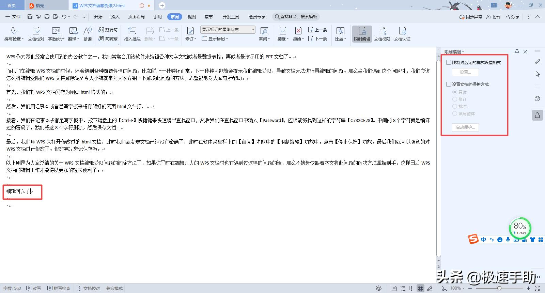Click the Save icon in quick access toolbar
This screenshot has width=545, height=293.
30,17
